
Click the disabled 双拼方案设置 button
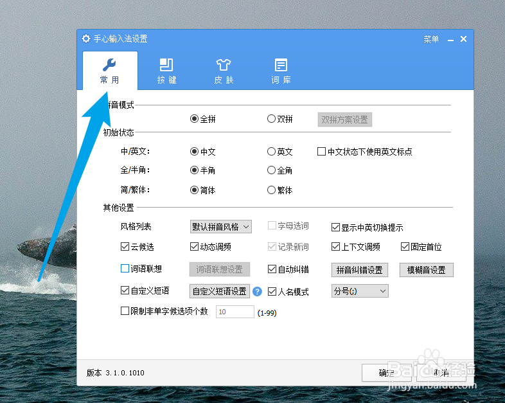point(344,120)
